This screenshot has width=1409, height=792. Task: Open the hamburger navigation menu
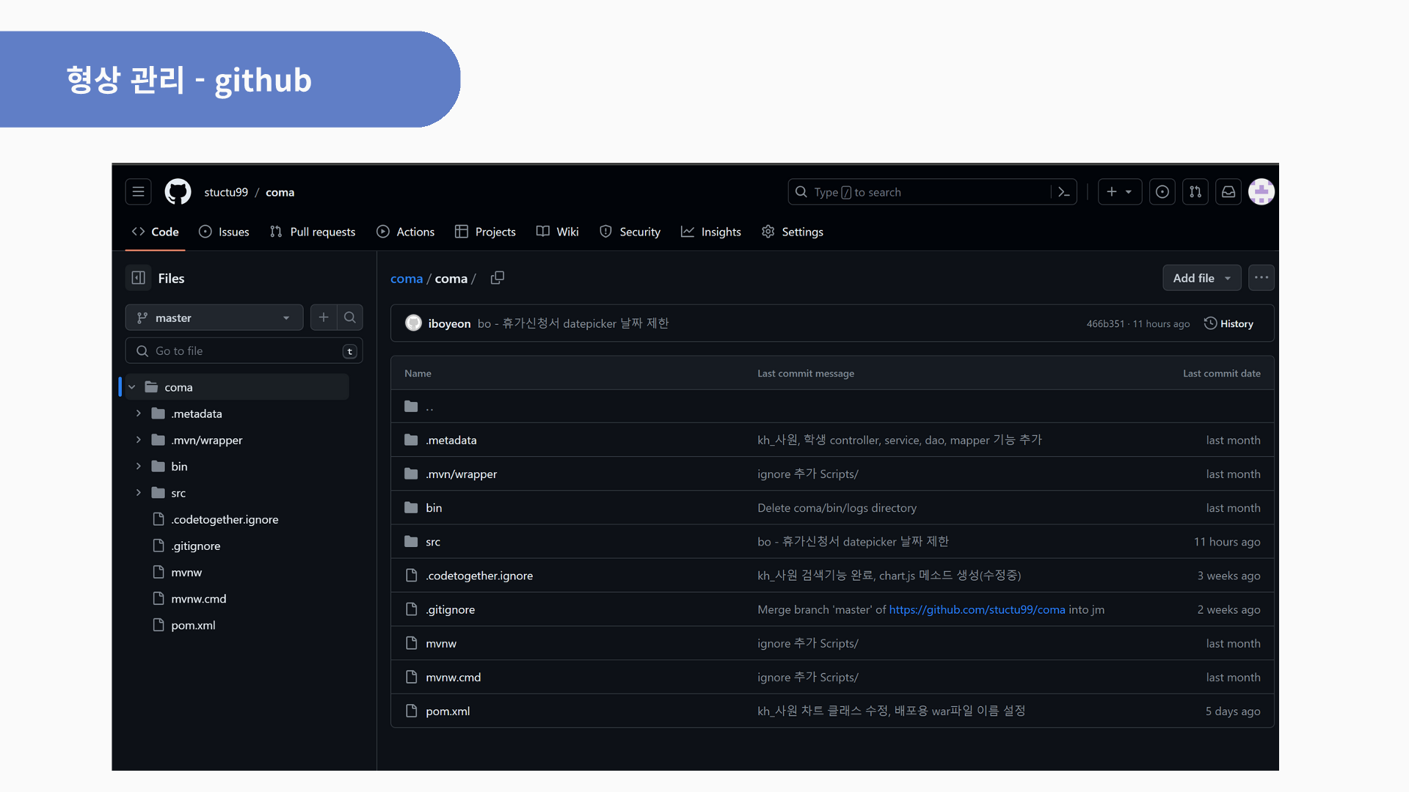138,191
